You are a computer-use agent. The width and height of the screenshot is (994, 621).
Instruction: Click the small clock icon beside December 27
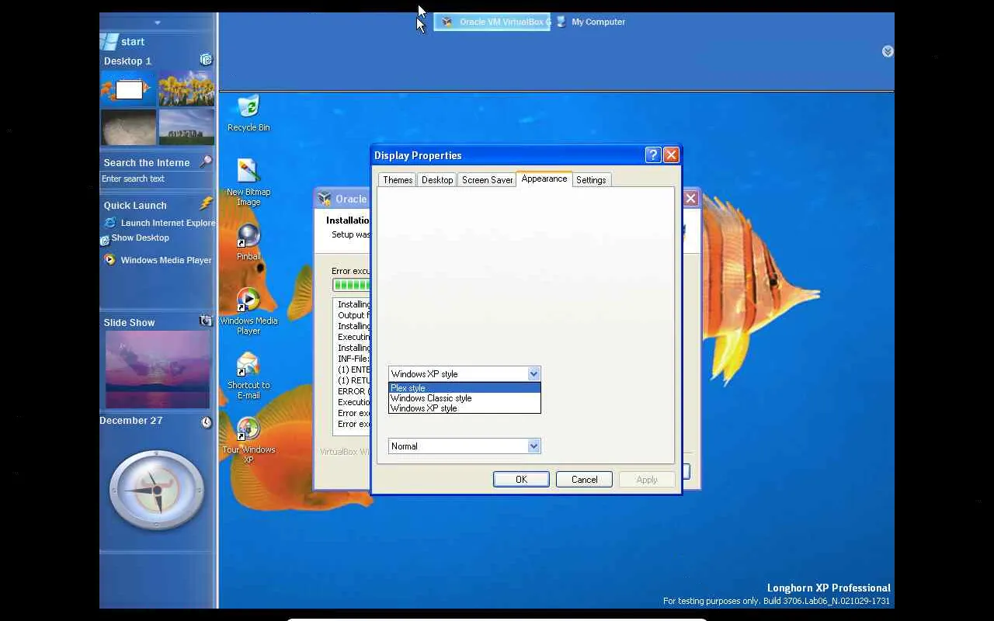coord(207,422)
